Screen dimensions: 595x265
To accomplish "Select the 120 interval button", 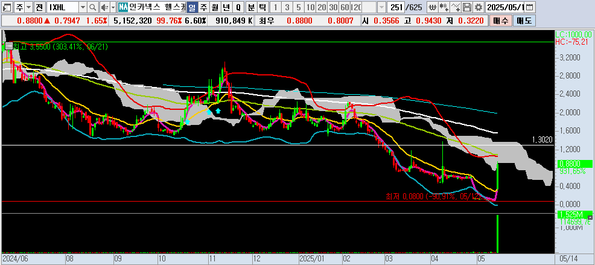I will (x=356, y=7).
